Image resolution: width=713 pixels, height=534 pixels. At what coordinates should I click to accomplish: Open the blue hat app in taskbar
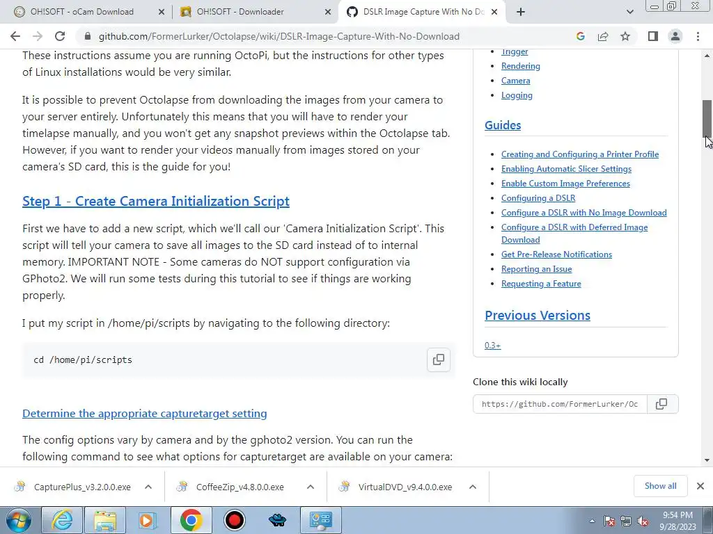(277, 520)
